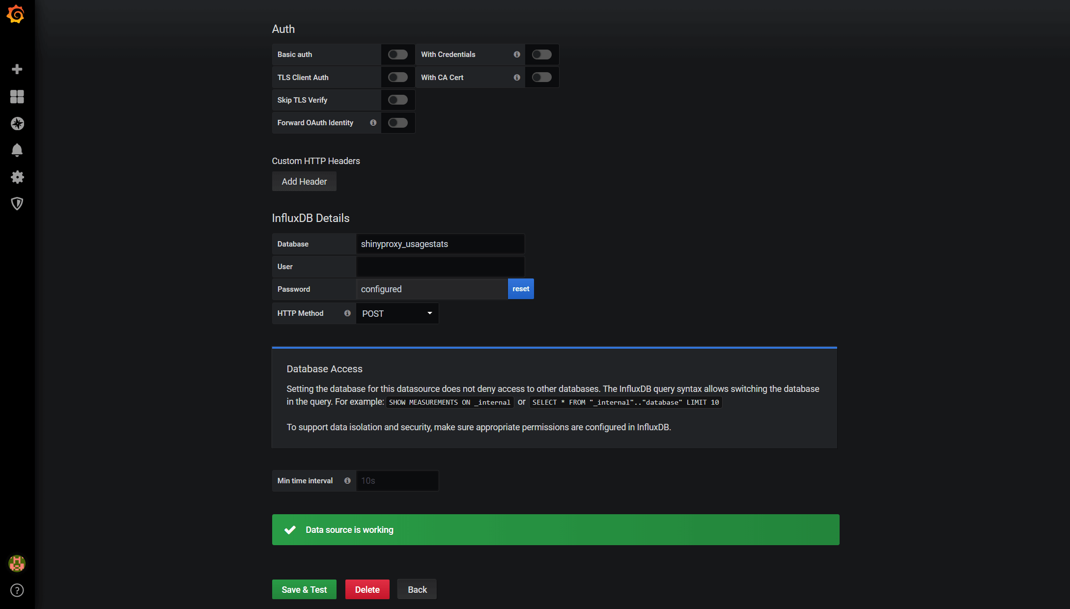Screen dimensions: 1070x609
Task: Open the Help question mark icon
Action: [17, 590]
